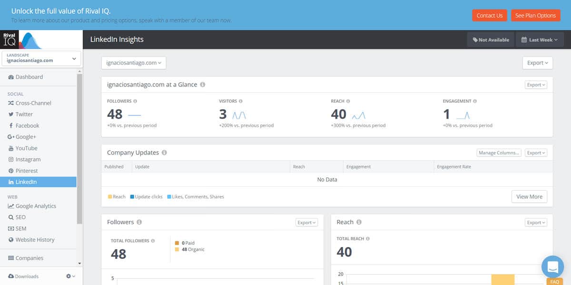Click the View More button
The height and width of the screenshot is (285, 571).
(x=529, y=197)
